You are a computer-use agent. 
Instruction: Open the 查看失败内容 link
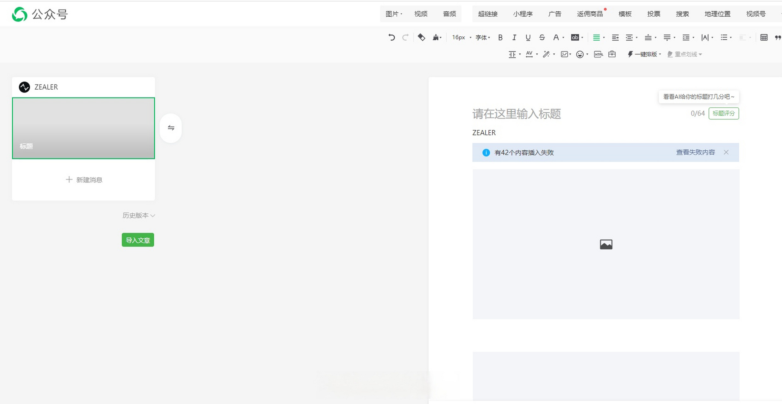click(695, 152)
